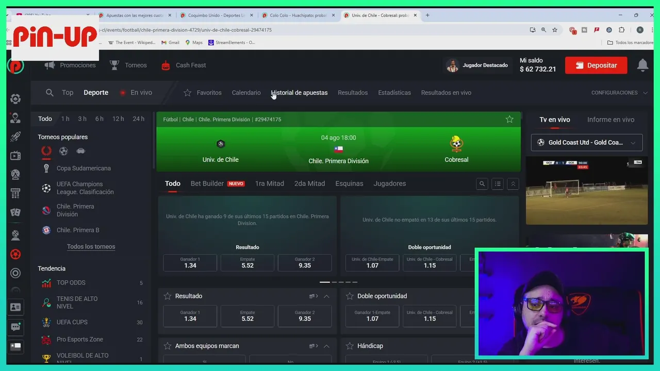Click the Pin-Up logo circle
The height and width of the screenshot is (371, 660).
15,65
